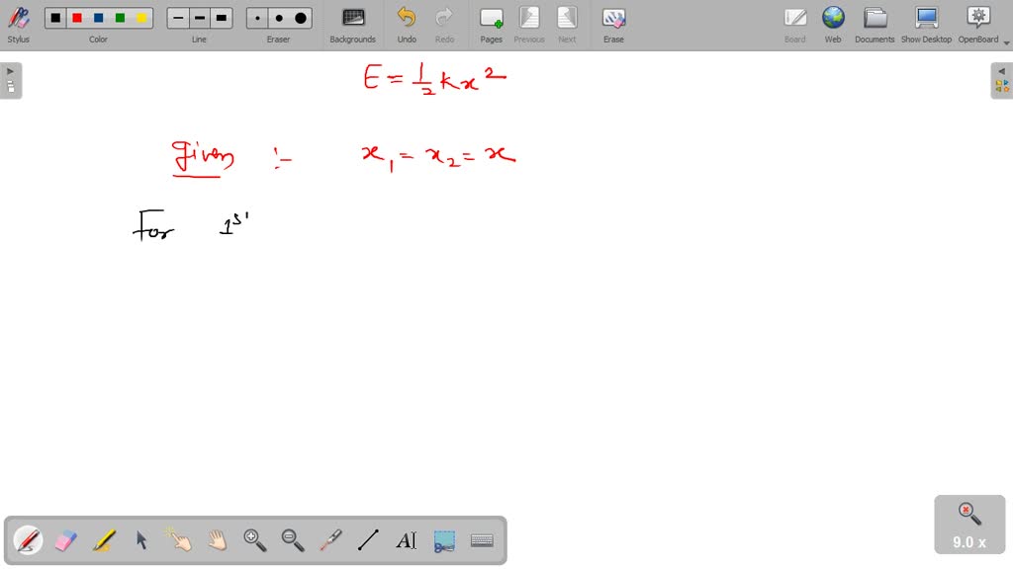1013x569 pixels.
Task: Switch to Documents view
Action: pyautogui.click(x=875, y=24)
